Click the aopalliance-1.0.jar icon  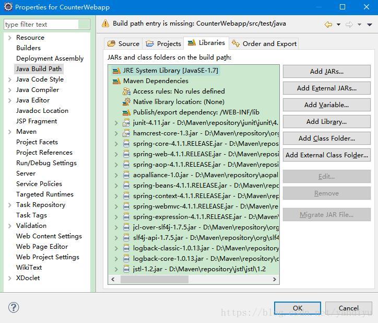click(126, 175)
